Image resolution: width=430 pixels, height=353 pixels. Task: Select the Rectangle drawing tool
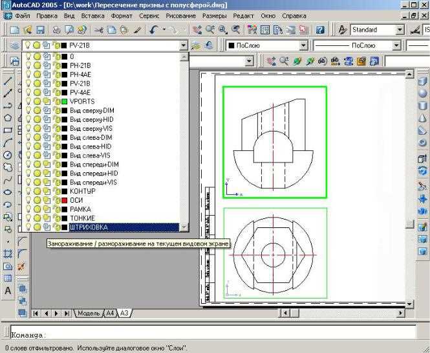coord(8,130)
